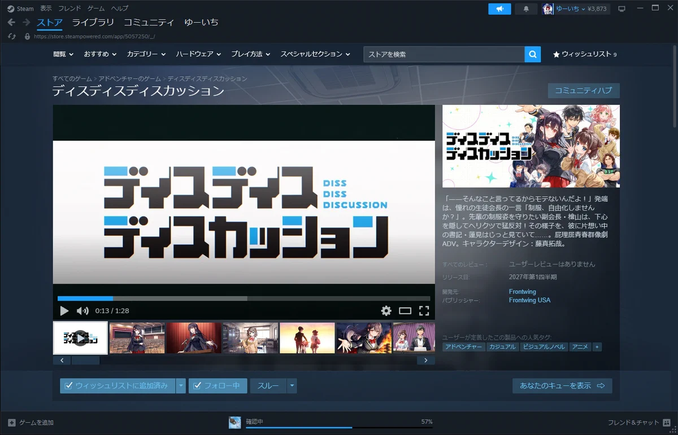
Task: Click the magnifier search button
Action: point(533,54)
